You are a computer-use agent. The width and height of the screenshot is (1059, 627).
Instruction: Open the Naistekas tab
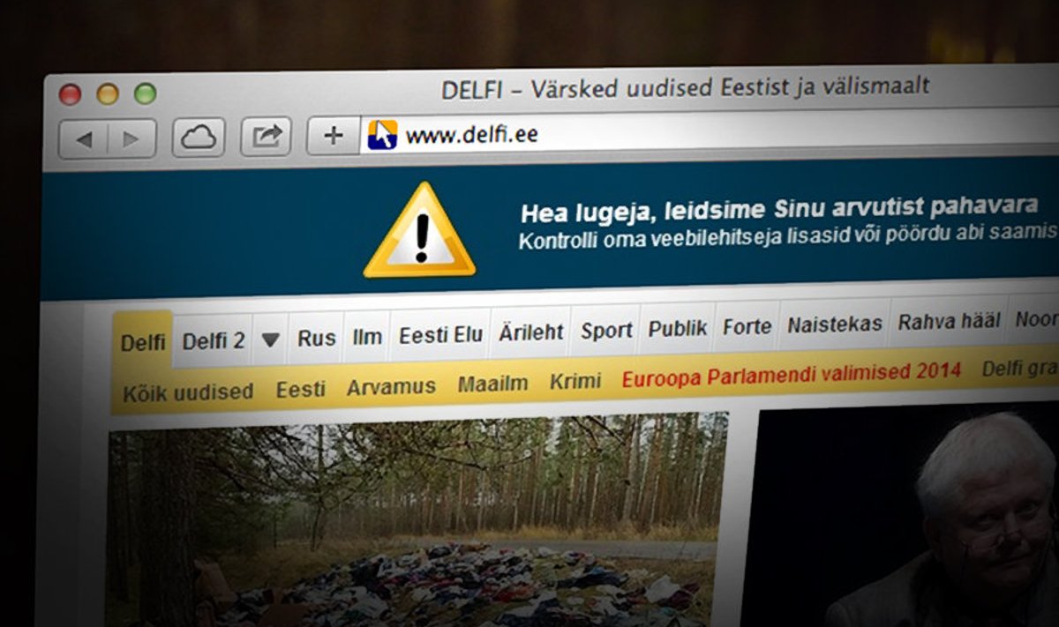835,325
